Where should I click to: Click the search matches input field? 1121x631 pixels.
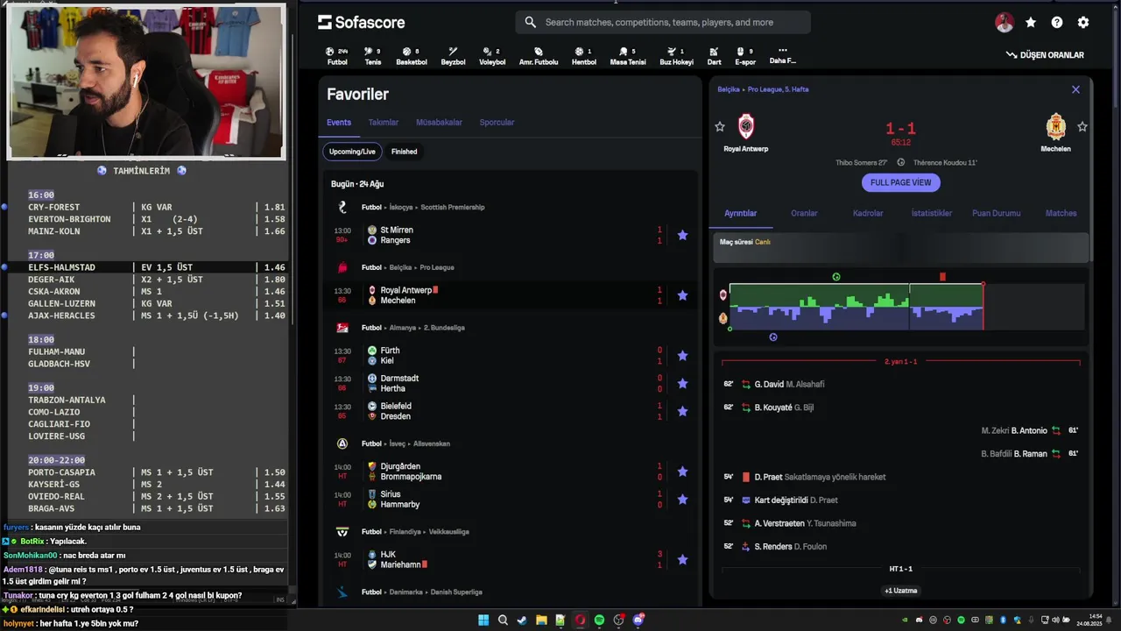663,22
